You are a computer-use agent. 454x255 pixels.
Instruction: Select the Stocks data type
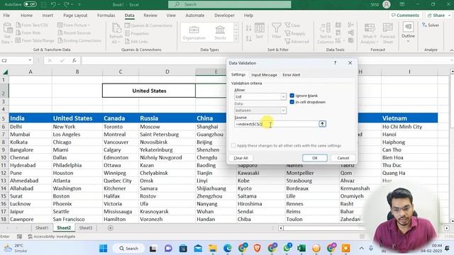tap(220, 33)
